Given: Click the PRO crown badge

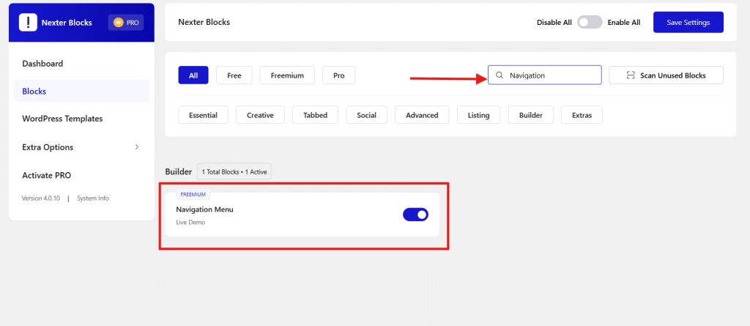Looking at the screenshot, I should pos(126,23).
